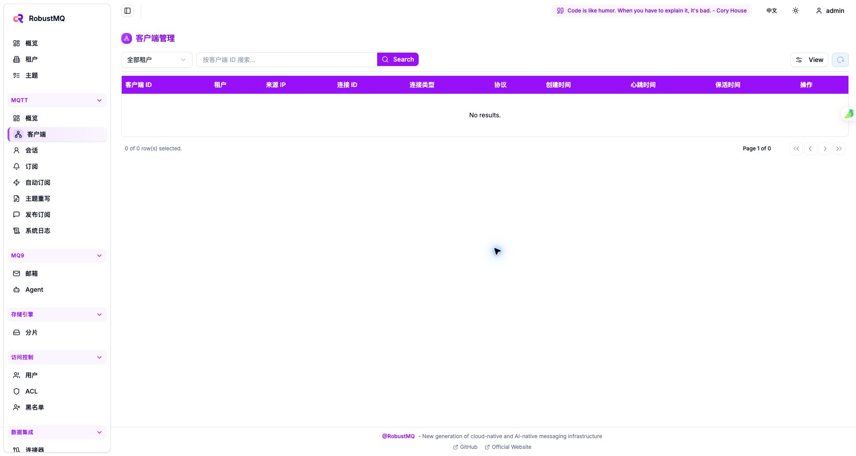Click the RobustMQ logo icon
This screenshot has height=456, width=856.
point(18,18)
